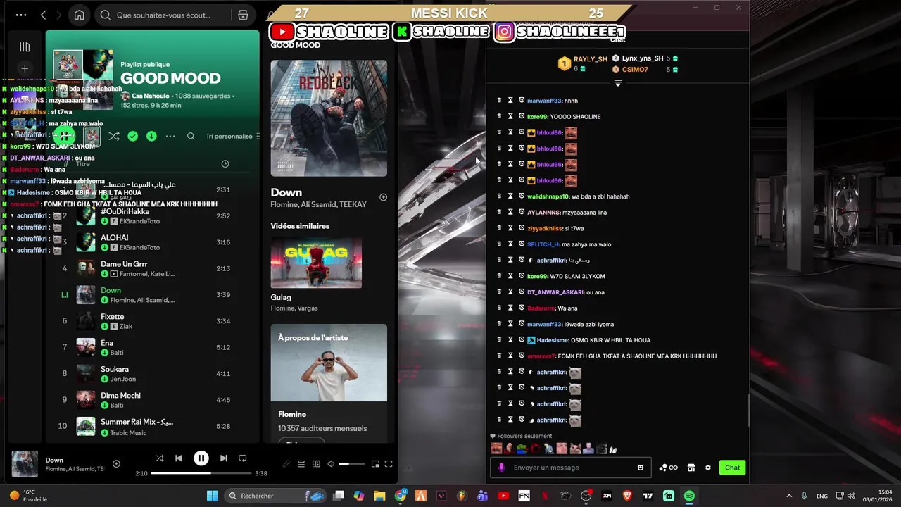Open the mini player icon

point(375,464)
